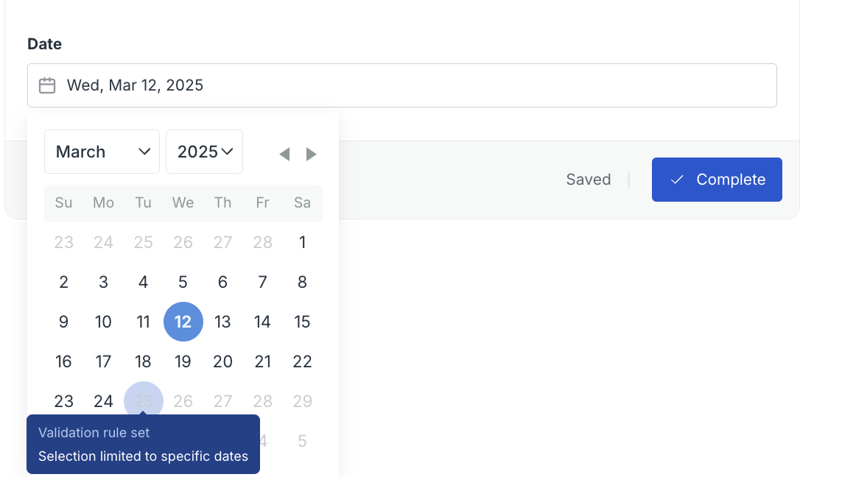Image resolution: width=856 pixels, height=477 pixels.
Task: Click March 16 in the calendar
Action: pos(63,361)
